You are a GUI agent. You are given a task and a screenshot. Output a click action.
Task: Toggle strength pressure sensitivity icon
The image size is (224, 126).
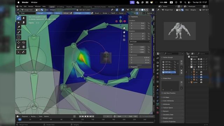(92, 13)
